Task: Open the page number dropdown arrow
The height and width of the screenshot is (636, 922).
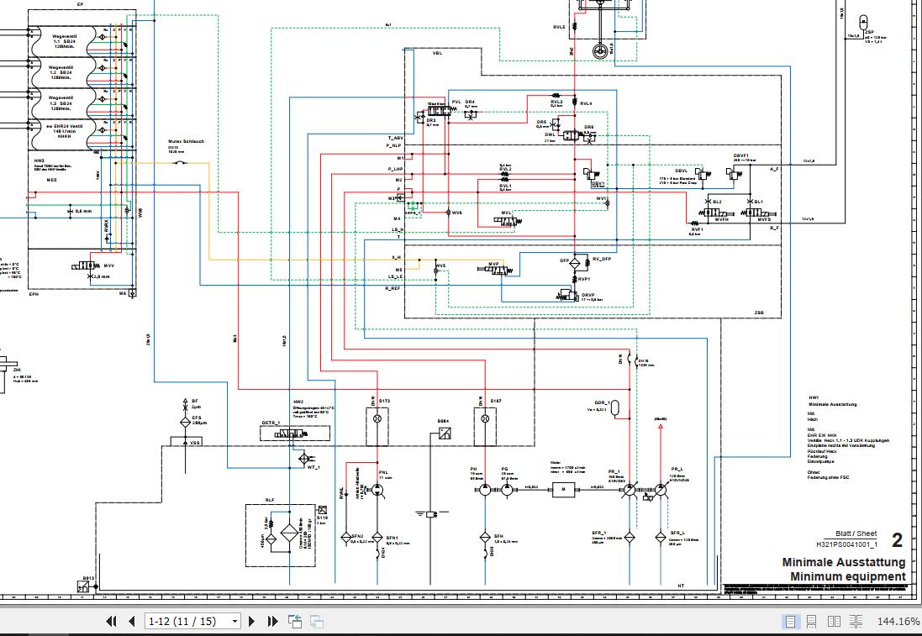Action: point(234,622)
